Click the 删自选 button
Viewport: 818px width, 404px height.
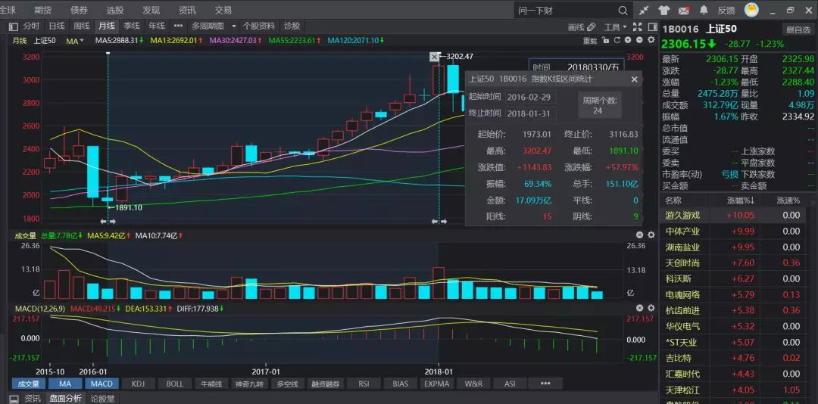pos(798,30)
